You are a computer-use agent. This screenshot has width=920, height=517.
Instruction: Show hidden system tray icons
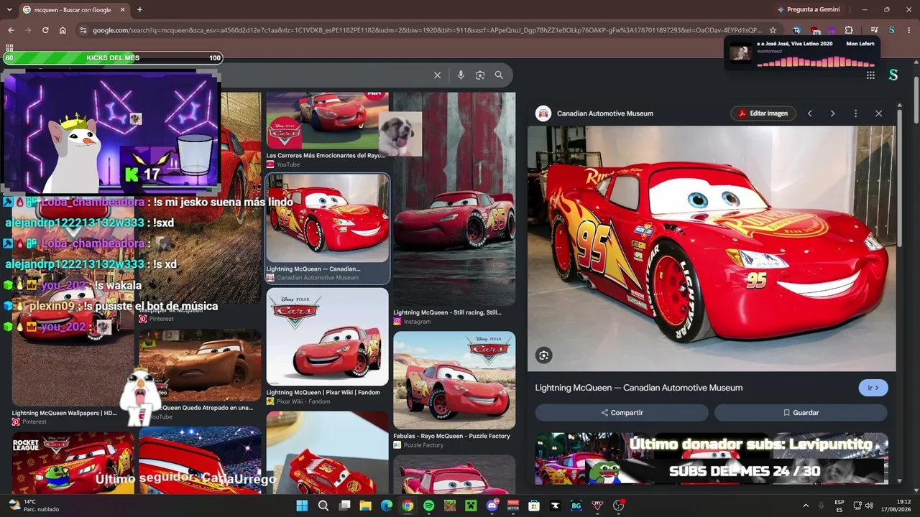(x=805, y=506)
